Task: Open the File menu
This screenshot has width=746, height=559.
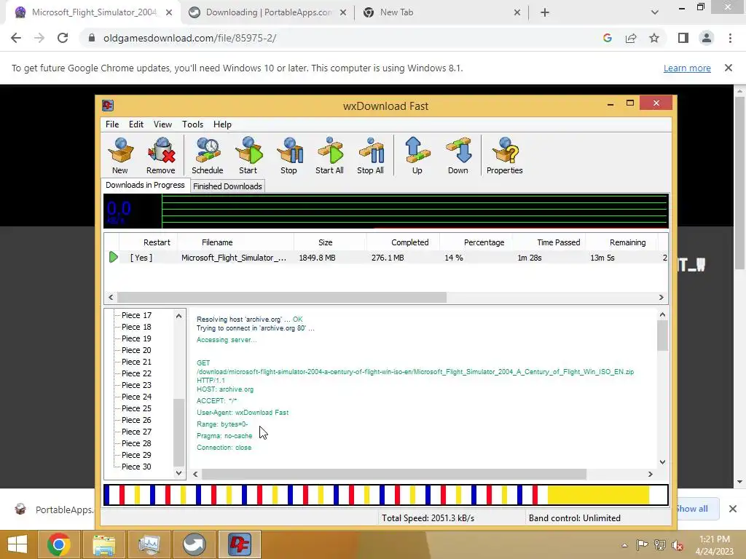Action: tap(112, 124)
